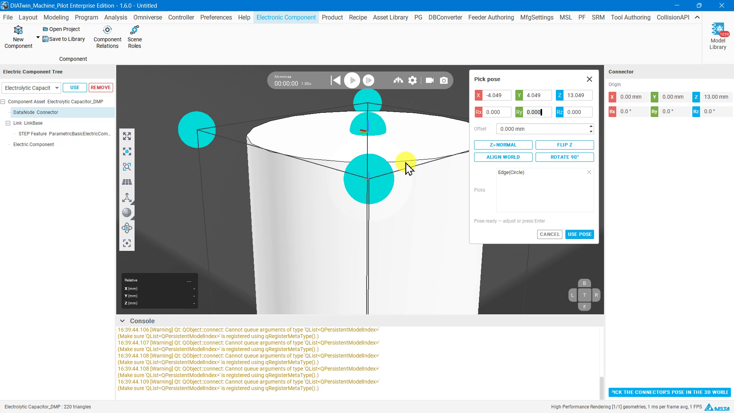Image resolution: width=734 pixels, height=413 pixels.
Task: Click the R face on the view cube
Action: point(596,295)
